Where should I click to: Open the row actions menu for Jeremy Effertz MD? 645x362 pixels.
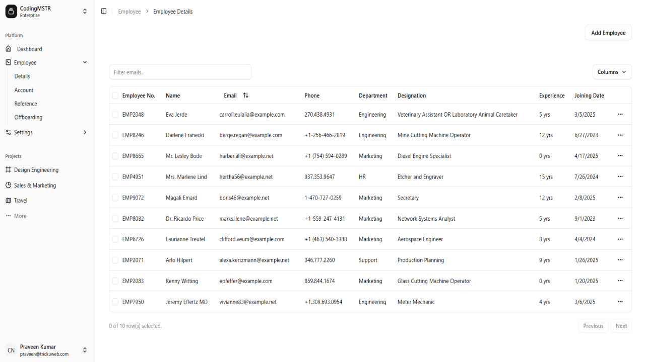tap(620, 302)
